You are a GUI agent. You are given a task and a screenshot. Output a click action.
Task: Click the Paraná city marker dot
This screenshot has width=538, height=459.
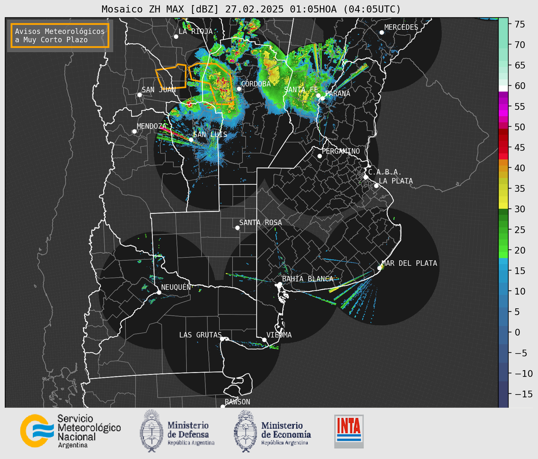tap(323, 98)
